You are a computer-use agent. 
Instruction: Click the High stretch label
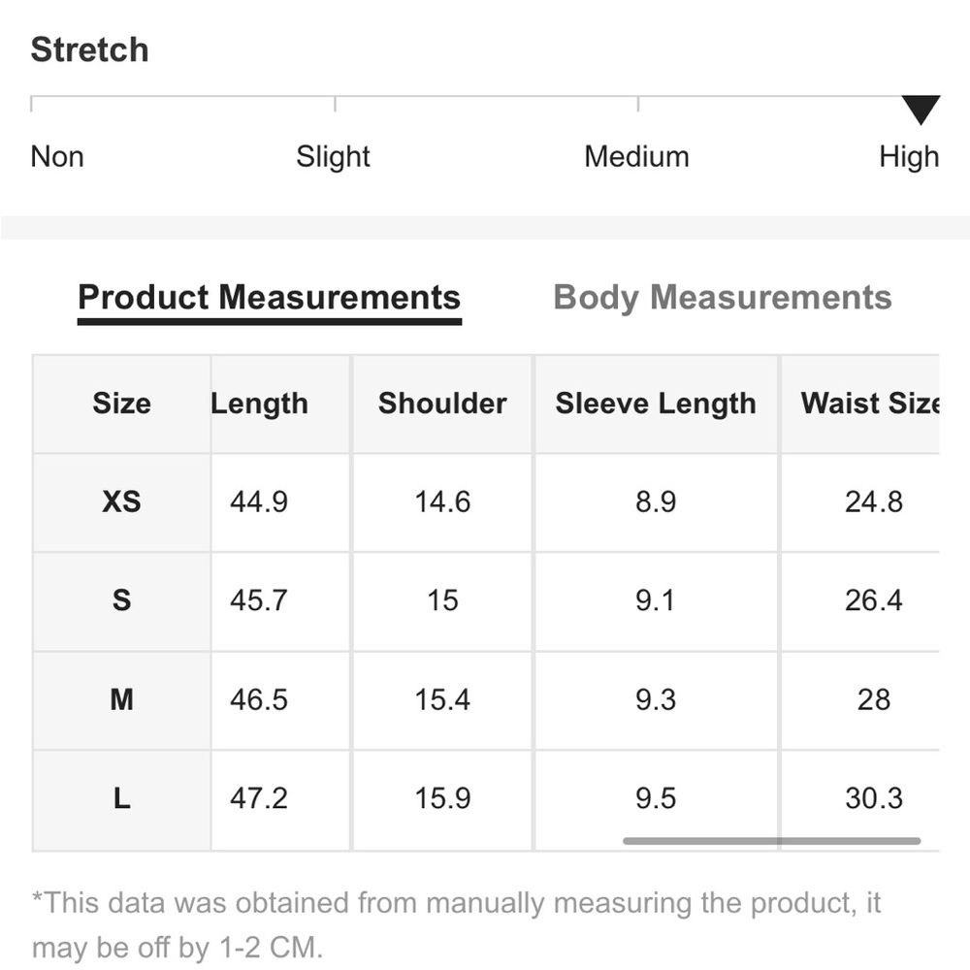(x=909, y=156)
